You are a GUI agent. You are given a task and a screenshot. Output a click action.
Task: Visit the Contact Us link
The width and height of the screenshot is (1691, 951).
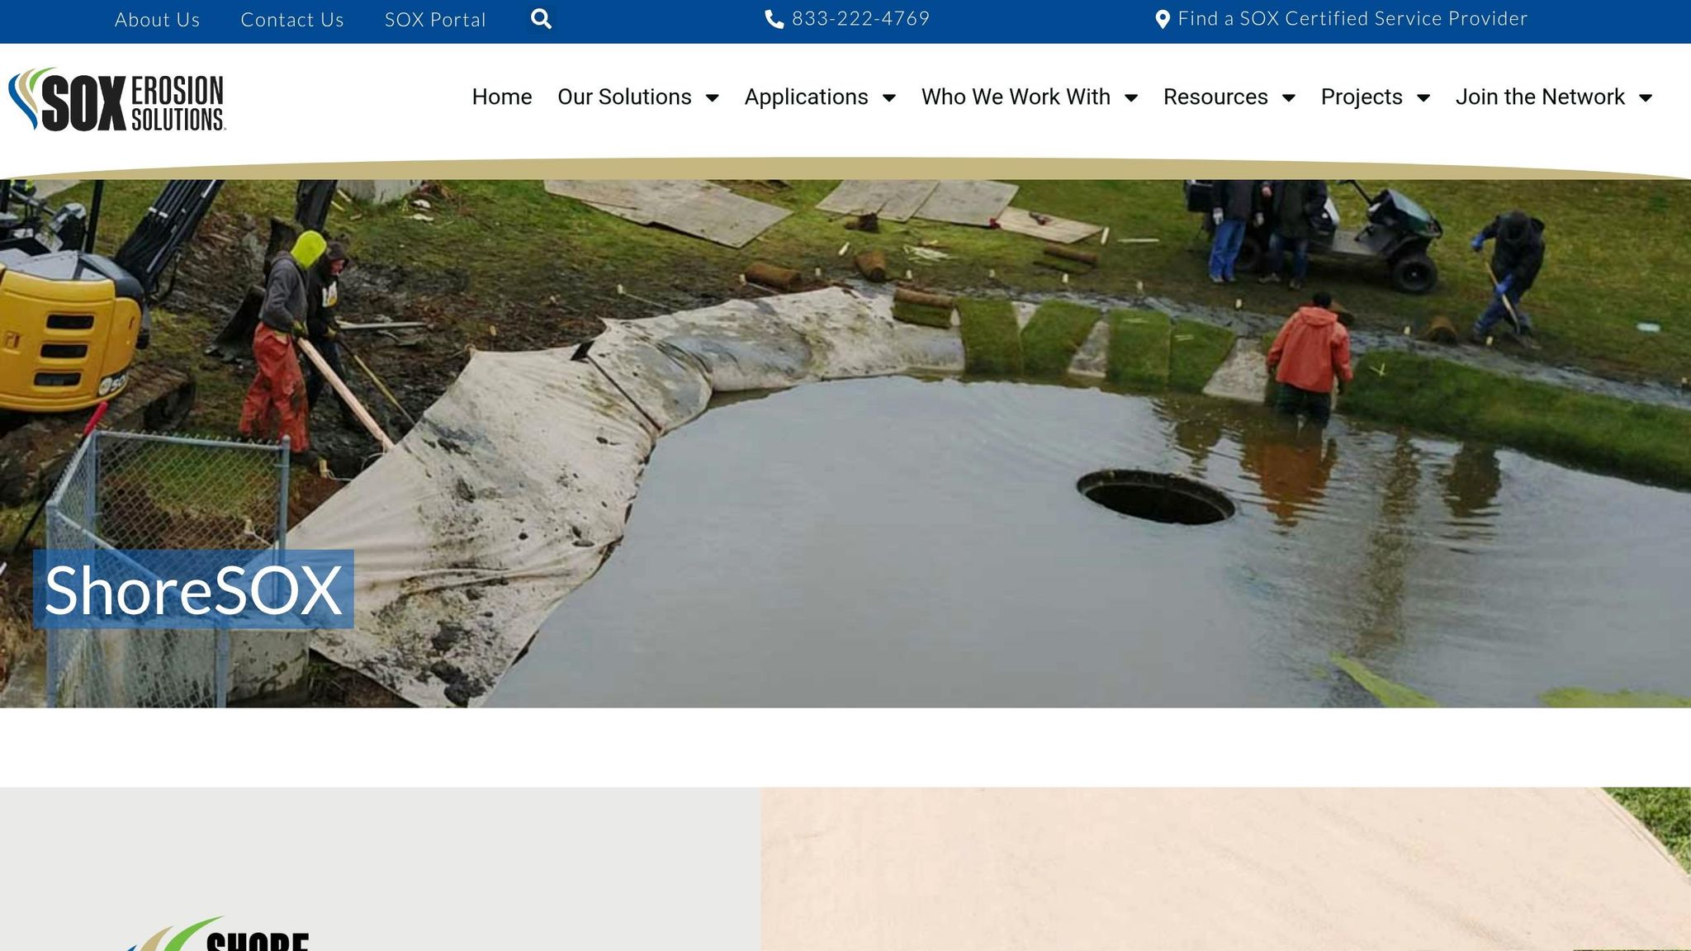(291, 20)
